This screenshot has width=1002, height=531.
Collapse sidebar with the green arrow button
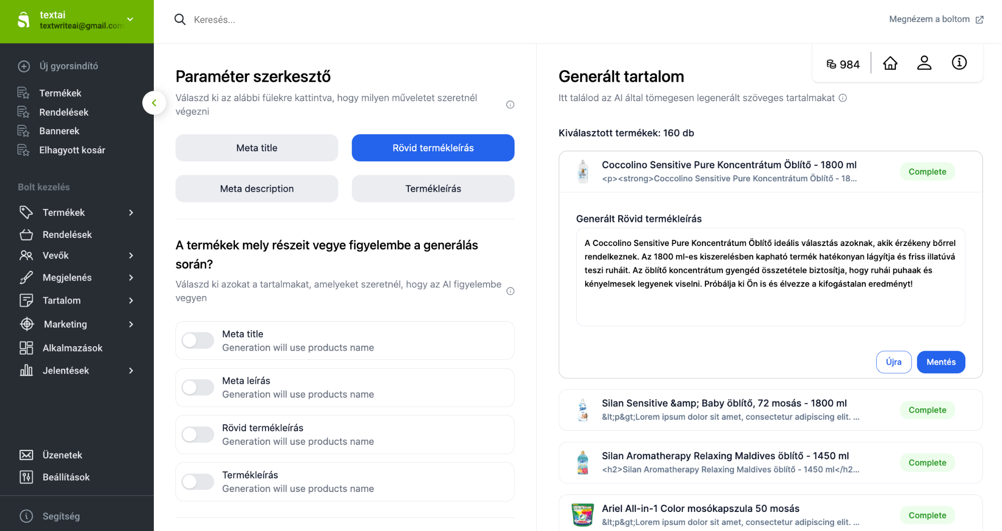pos(154,103)
